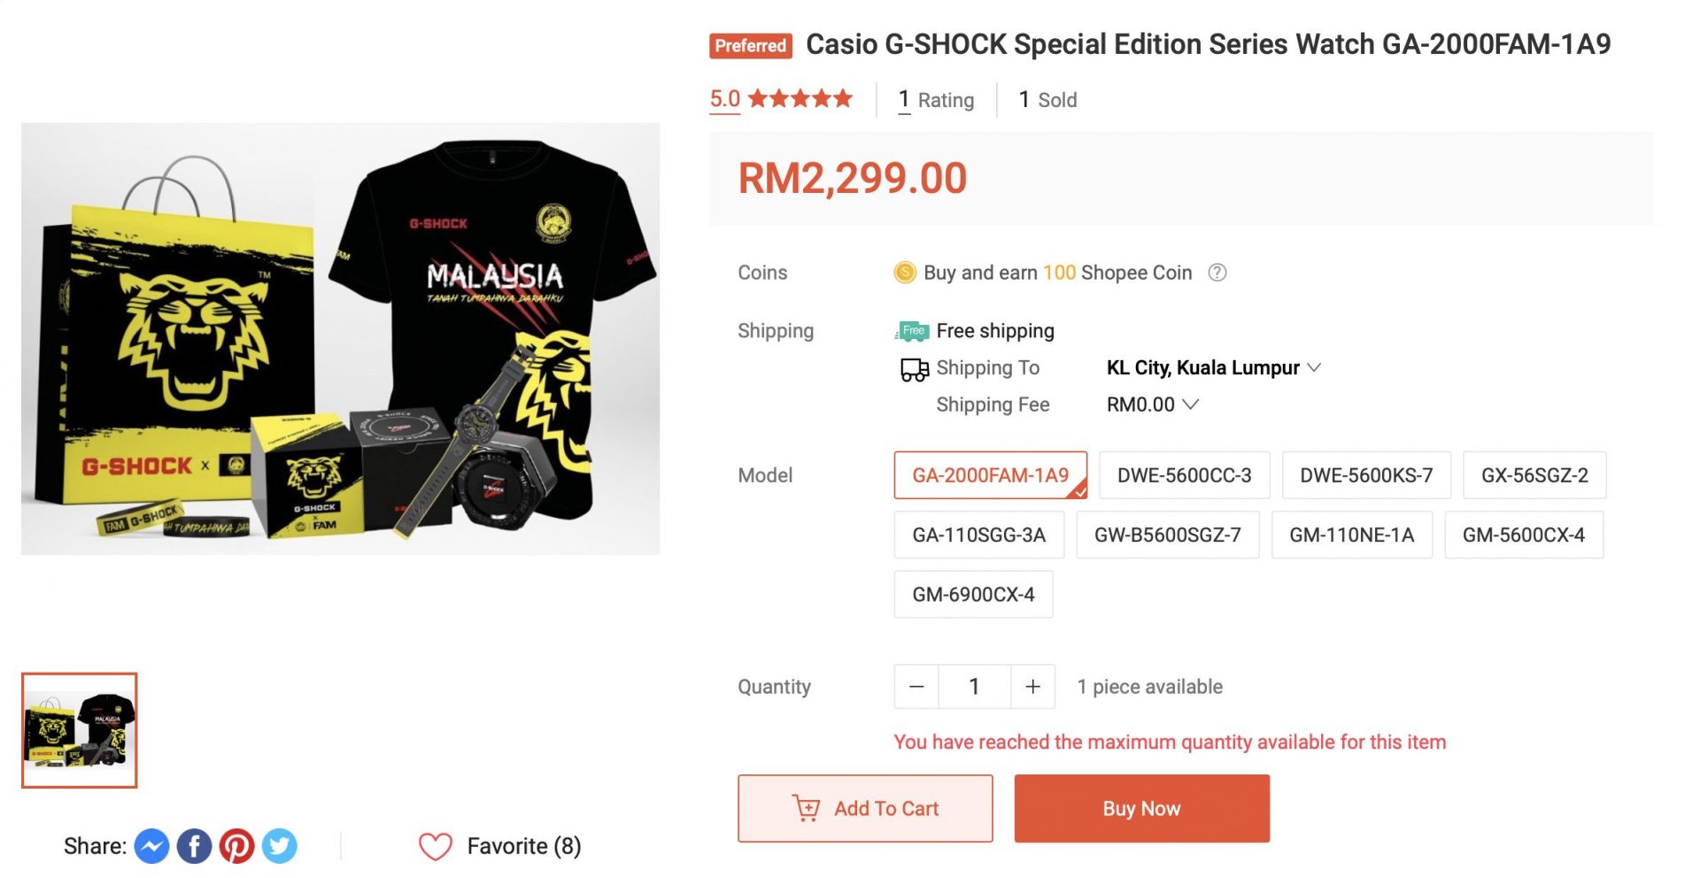Share product on Facebook

[194, 846]
